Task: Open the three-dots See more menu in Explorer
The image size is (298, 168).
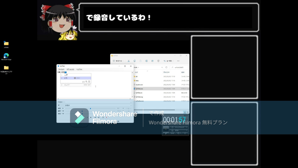Action: 178,61
